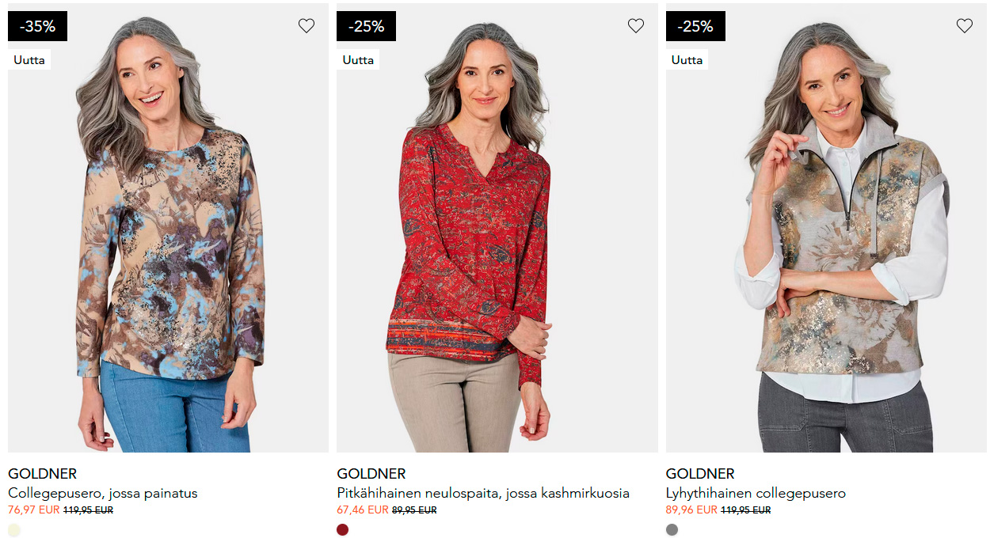Screen dimensions: 990x538
Task: Click the 89,96 EUR sale price
Action: click(x=691, y=510)
